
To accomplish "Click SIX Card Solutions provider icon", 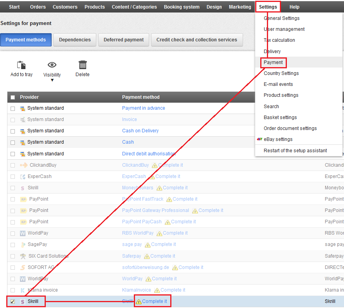I will pyautogui.click(x=23, y=256).
